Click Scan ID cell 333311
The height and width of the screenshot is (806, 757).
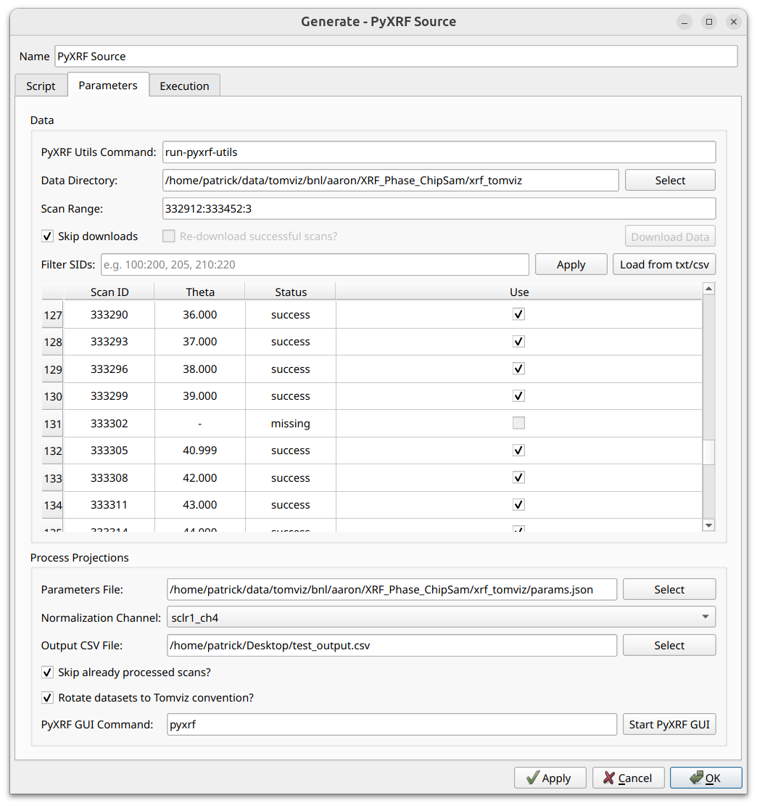[x=109, y=505]
